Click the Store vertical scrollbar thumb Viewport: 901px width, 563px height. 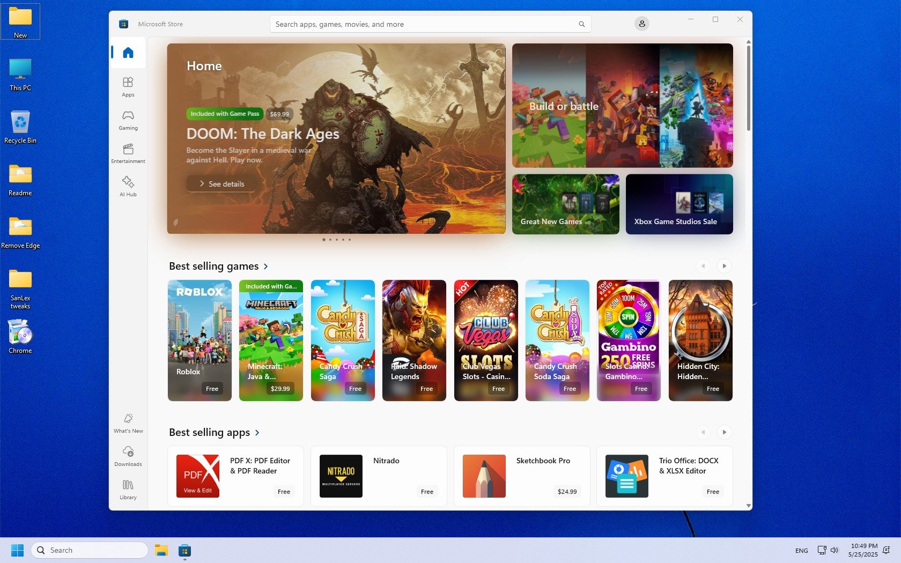pyautogui.click(x=749, y=87)
